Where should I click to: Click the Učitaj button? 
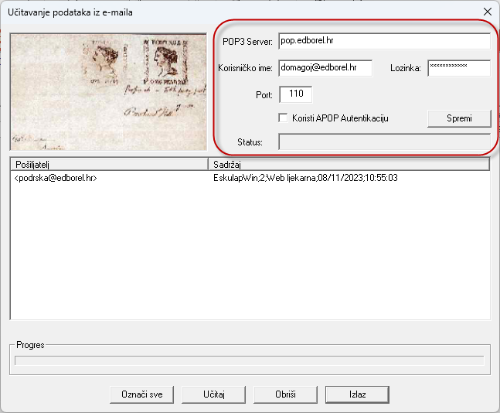point(213,394)
